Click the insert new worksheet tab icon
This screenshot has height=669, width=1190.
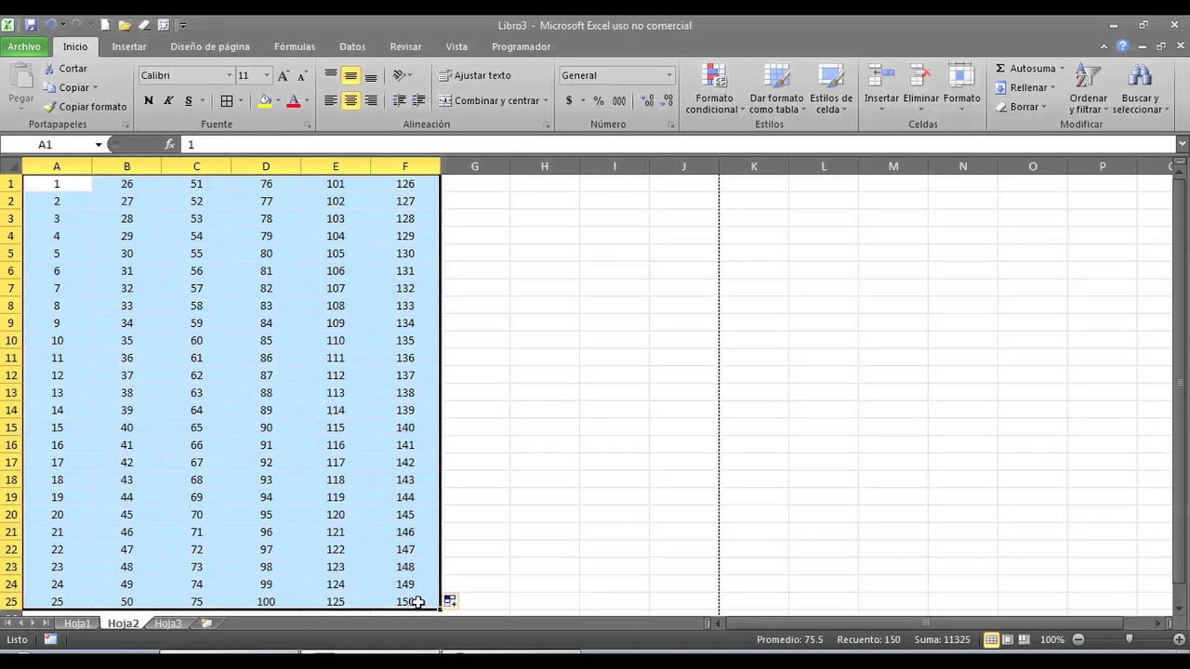(x=206, y=623)
